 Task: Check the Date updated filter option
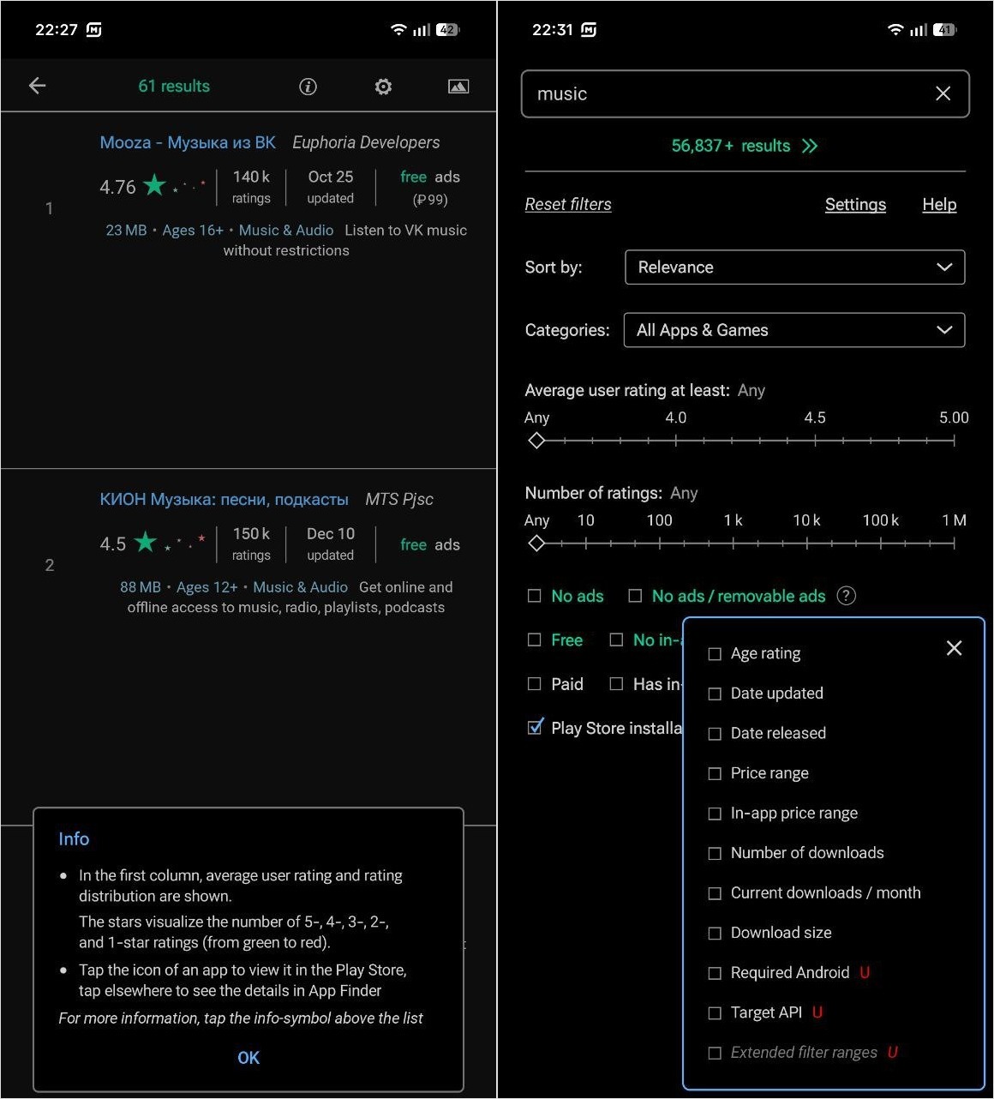pyautogui.click(x=715, y=694)
